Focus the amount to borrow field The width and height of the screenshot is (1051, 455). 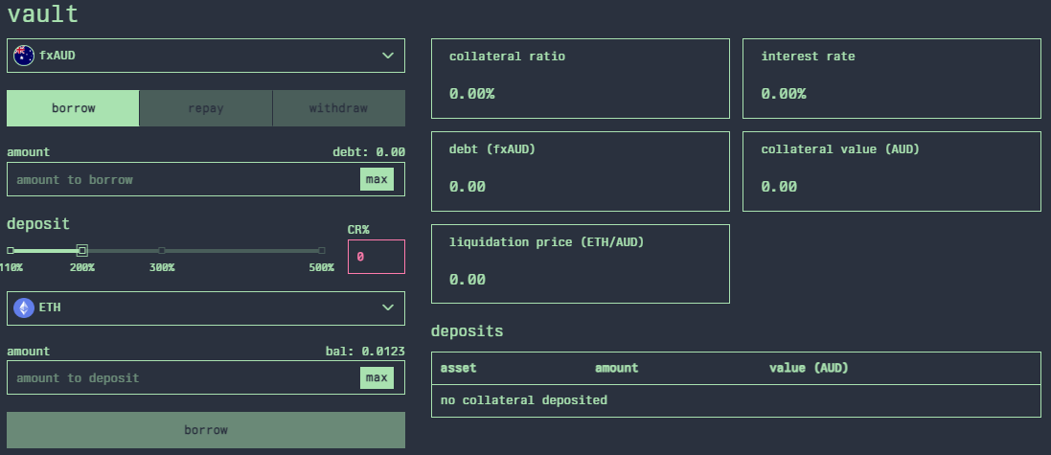pos(182,179)
